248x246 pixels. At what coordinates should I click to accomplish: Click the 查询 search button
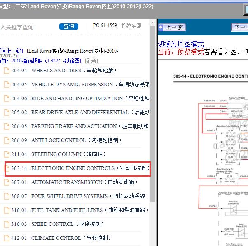pyautogui.click(x=69, y=26)
